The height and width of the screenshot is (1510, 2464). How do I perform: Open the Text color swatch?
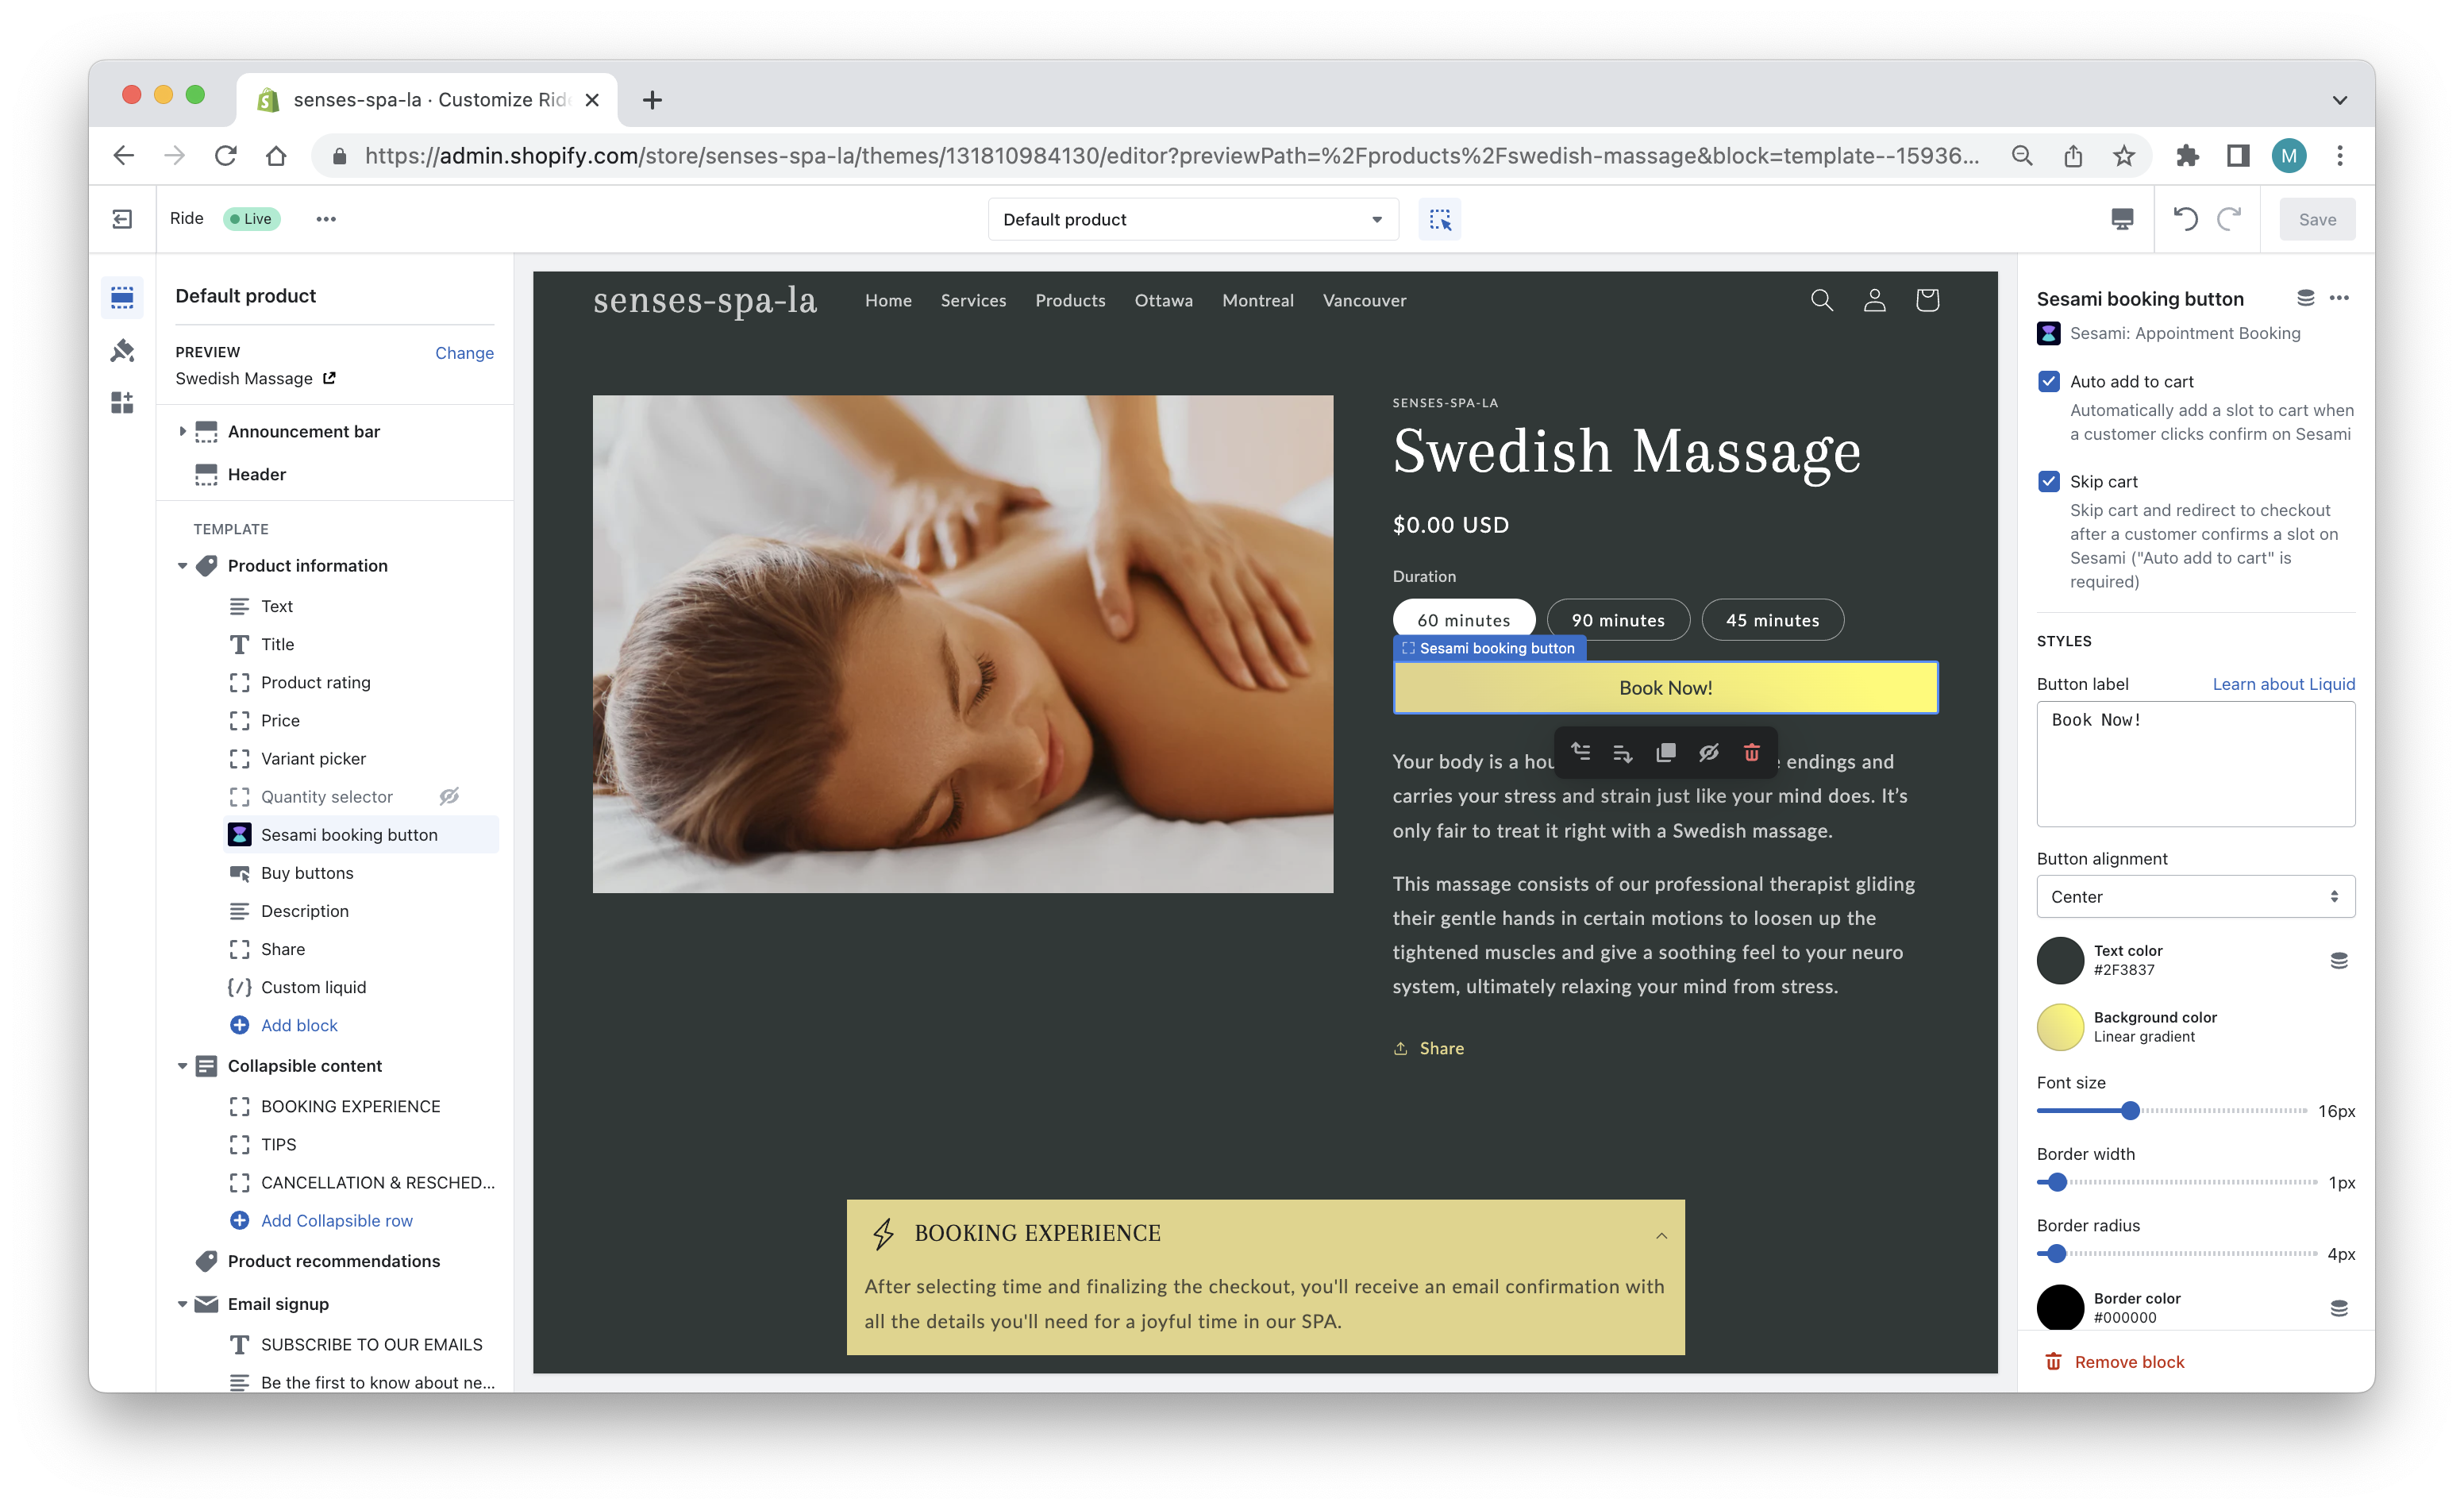point(2060,960)
